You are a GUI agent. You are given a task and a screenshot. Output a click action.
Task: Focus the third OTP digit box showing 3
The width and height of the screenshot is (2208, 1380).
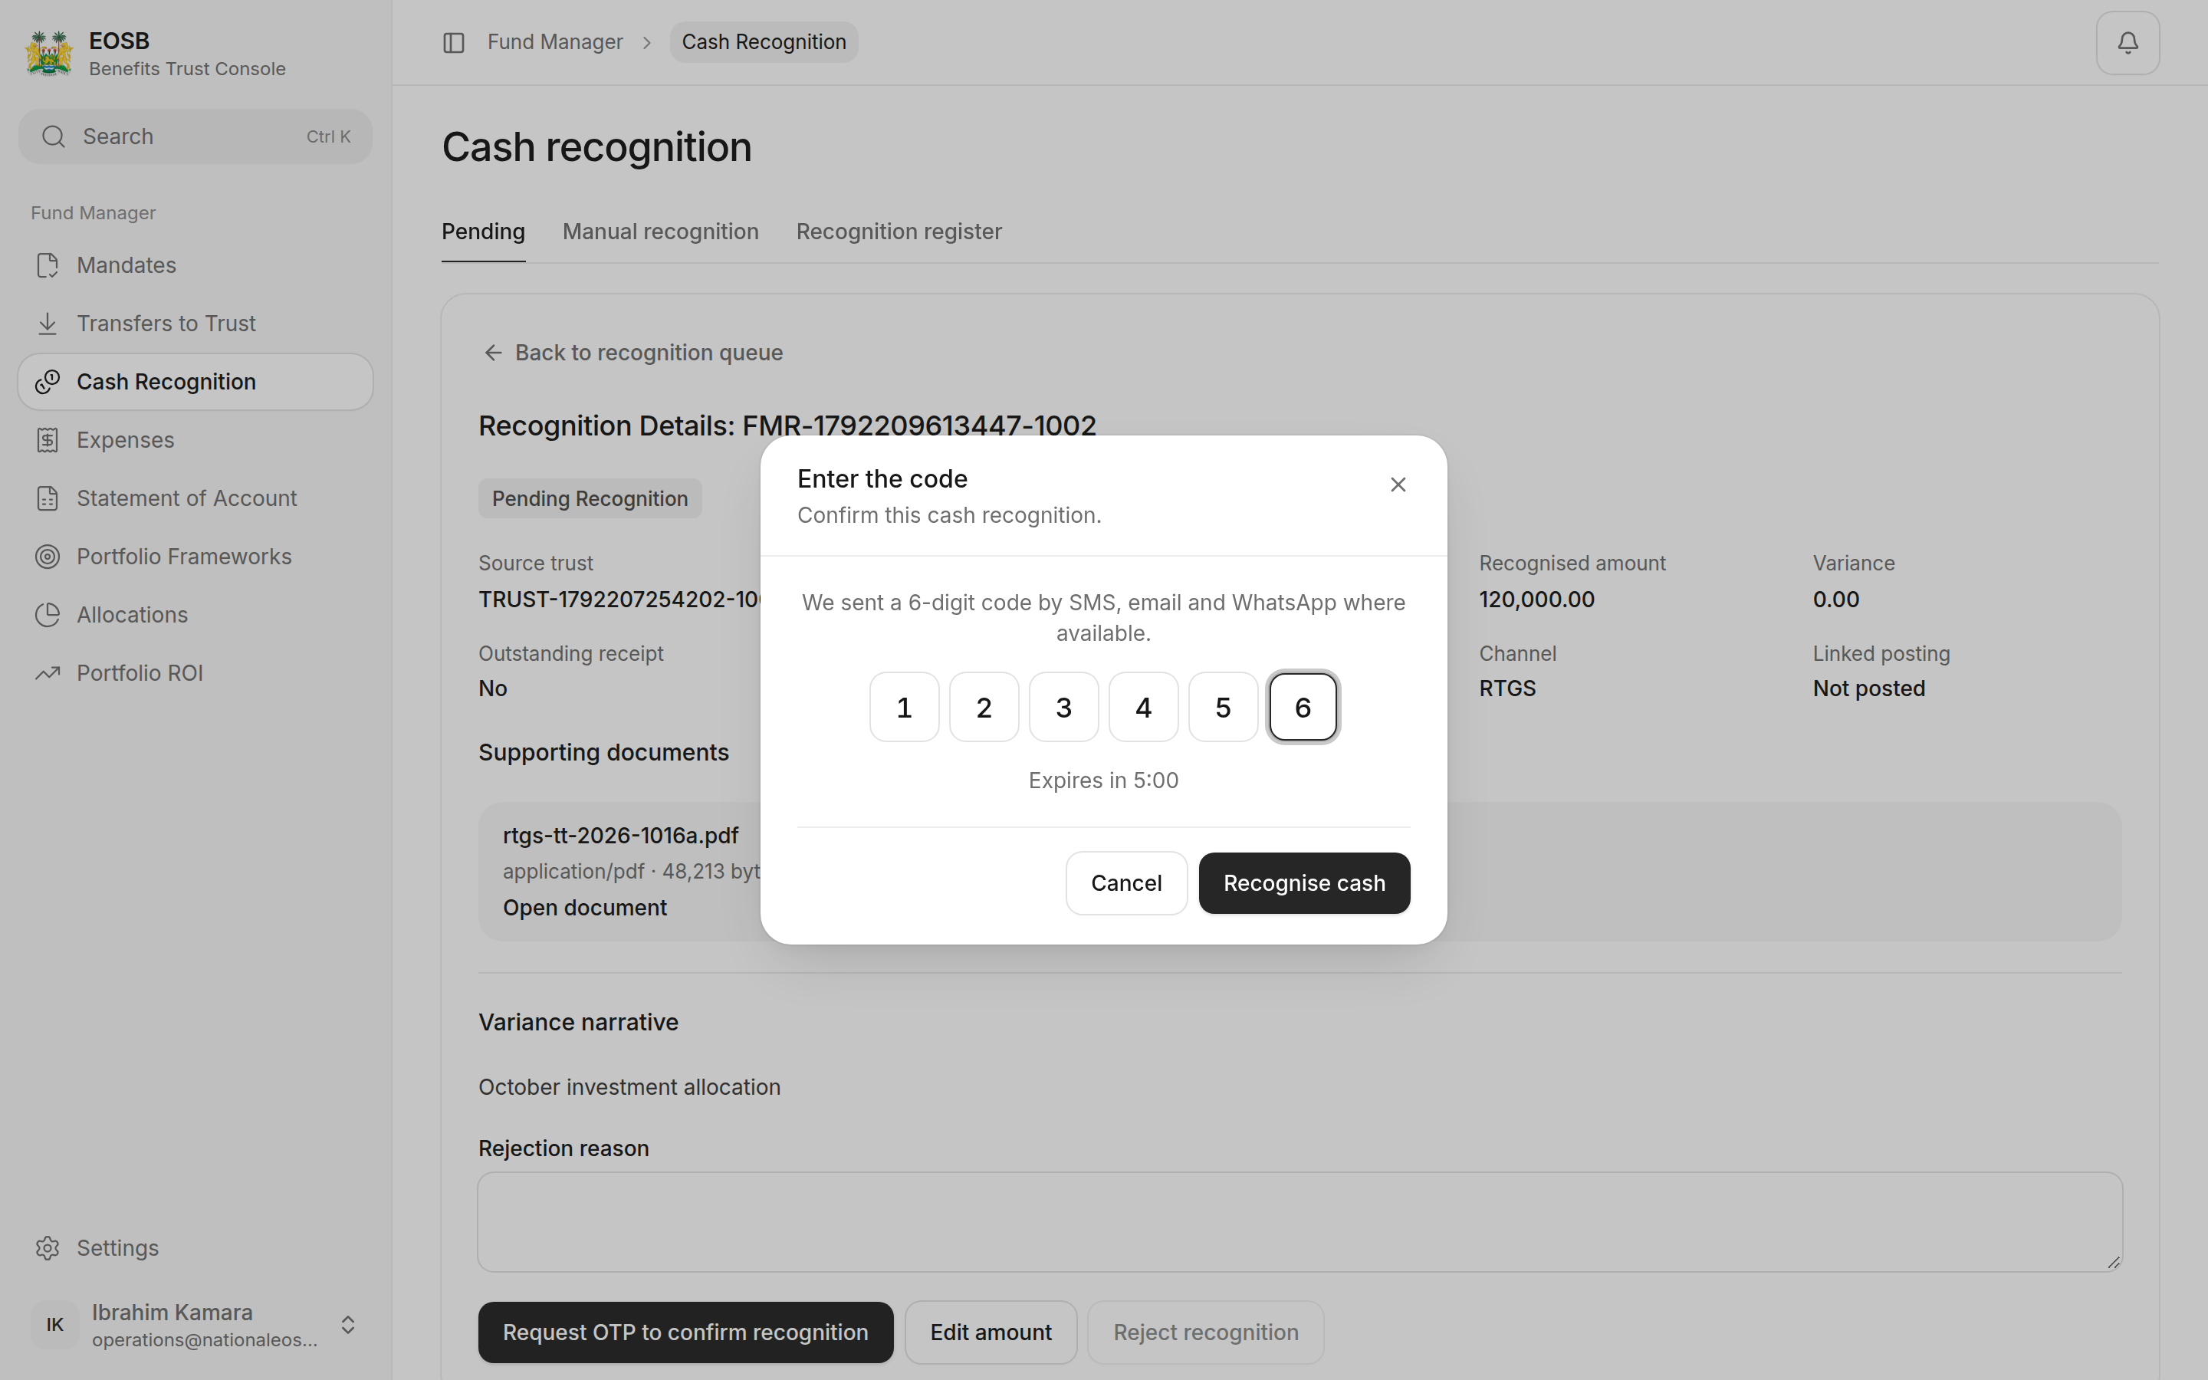[1064, 708]
